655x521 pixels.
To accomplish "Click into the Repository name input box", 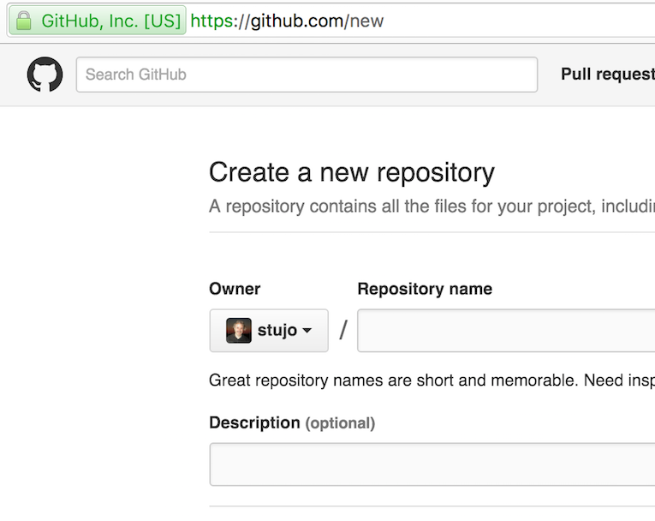I will 505,331.
